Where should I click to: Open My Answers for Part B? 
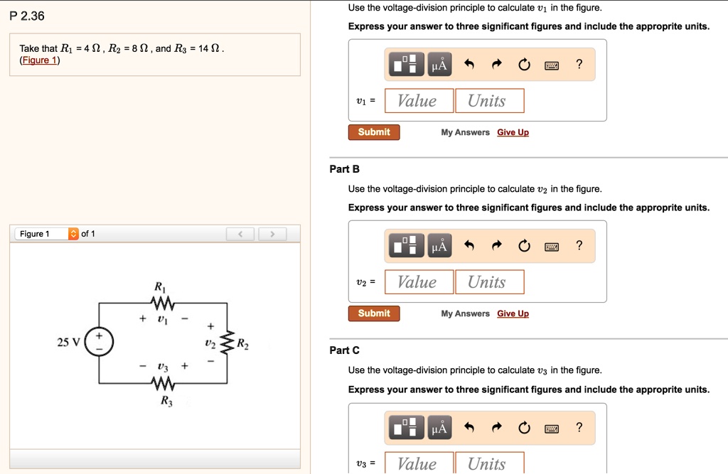coord(465,313)
